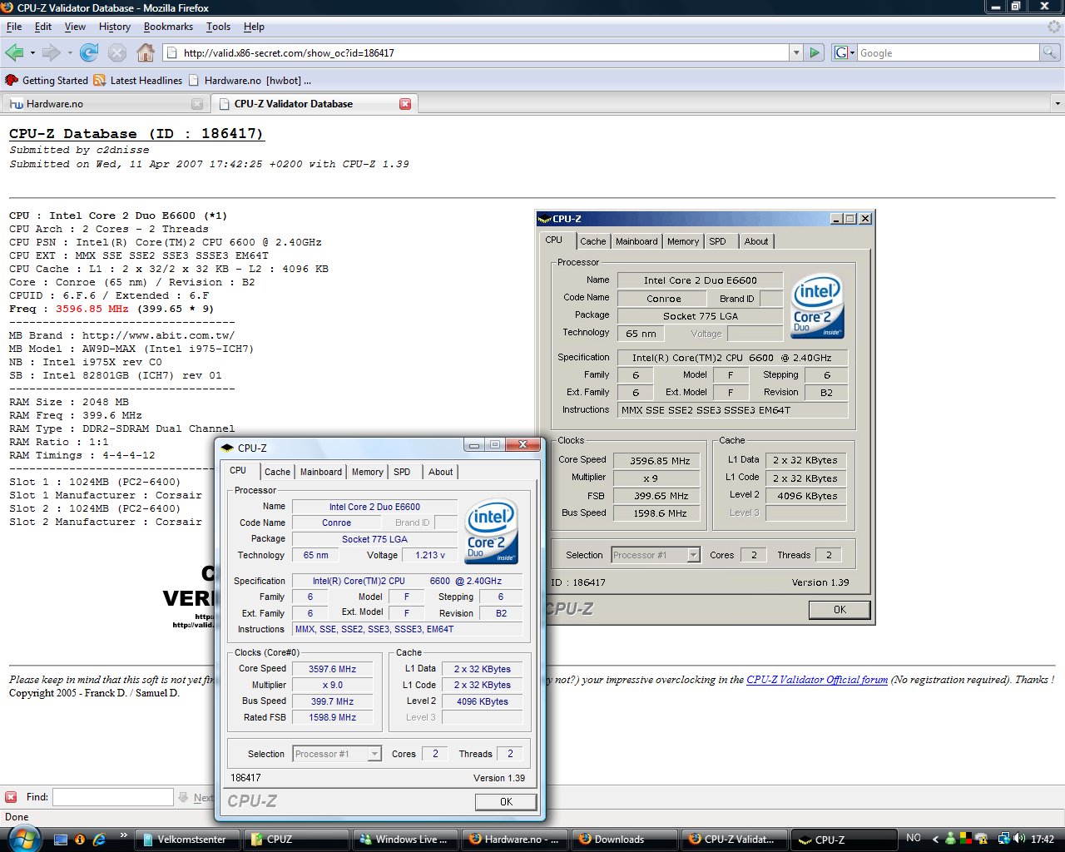Click the Memory tab in embedded CPU-Z image
Screen dimensions: 1065x852
683,241
